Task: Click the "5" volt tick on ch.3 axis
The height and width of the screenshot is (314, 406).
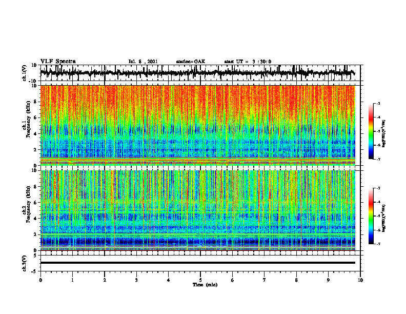Action: [35, 256]
